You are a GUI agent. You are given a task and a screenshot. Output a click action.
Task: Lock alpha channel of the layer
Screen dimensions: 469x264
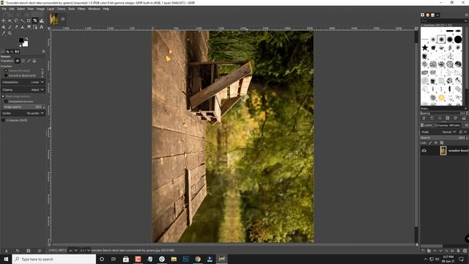click(442, 143)
